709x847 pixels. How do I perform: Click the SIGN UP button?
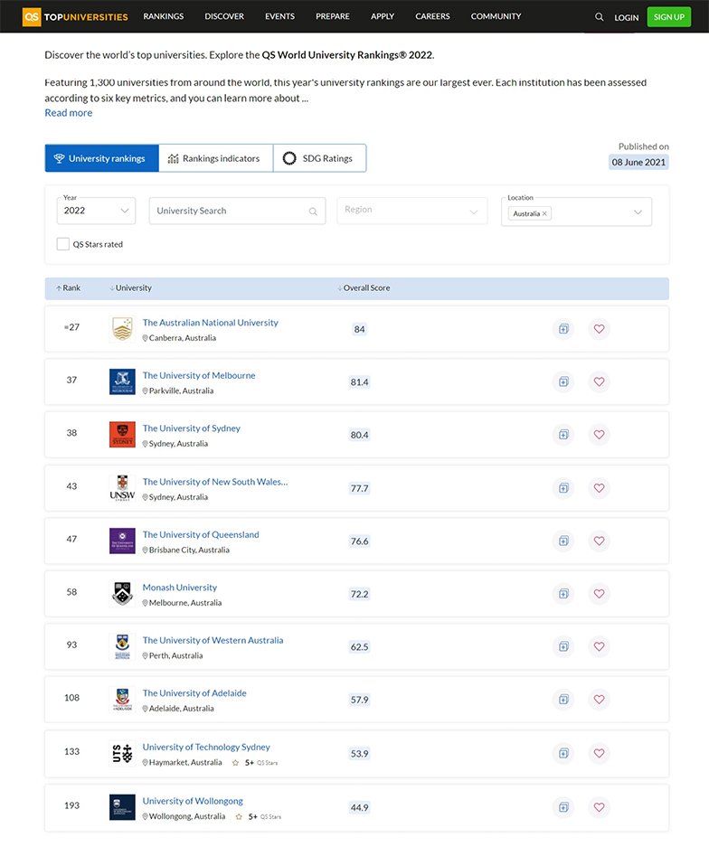(x=669, y=17)
